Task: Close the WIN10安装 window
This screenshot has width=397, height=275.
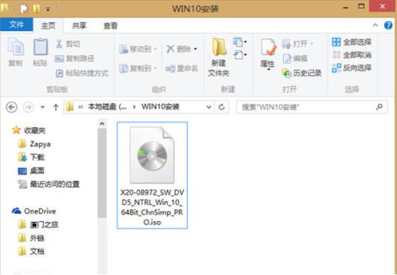Action: click(x=383, y=6)
